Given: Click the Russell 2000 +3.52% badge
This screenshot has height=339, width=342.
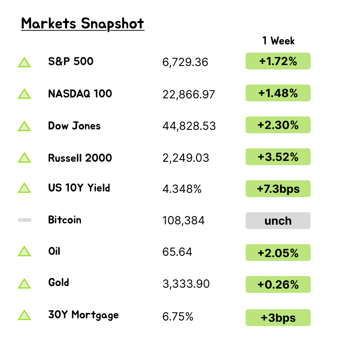Looking at the screenshot, I should [x=278, y=157].
